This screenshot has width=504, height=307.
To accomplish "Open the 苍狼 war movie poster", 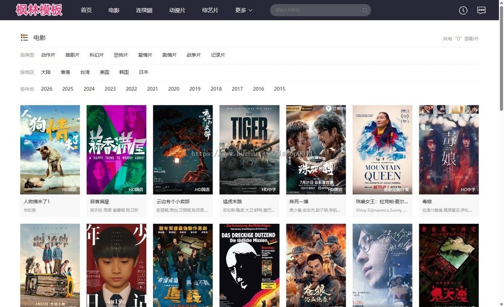I will [316, 265].
